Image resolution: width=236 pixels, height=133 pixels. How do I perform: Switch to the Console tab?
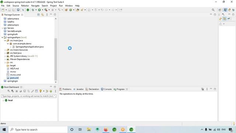point(106,89)
